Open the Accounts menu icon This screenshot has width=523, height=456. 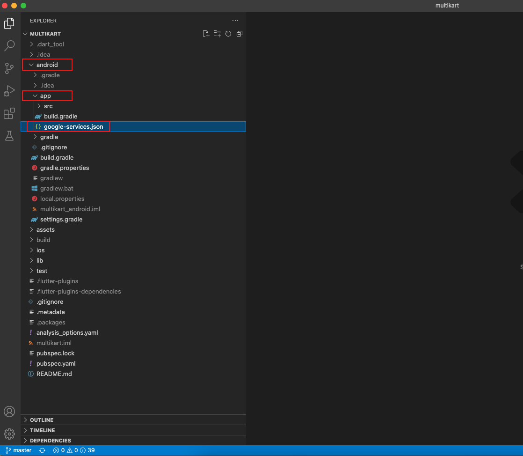click(x=9, y=411)
